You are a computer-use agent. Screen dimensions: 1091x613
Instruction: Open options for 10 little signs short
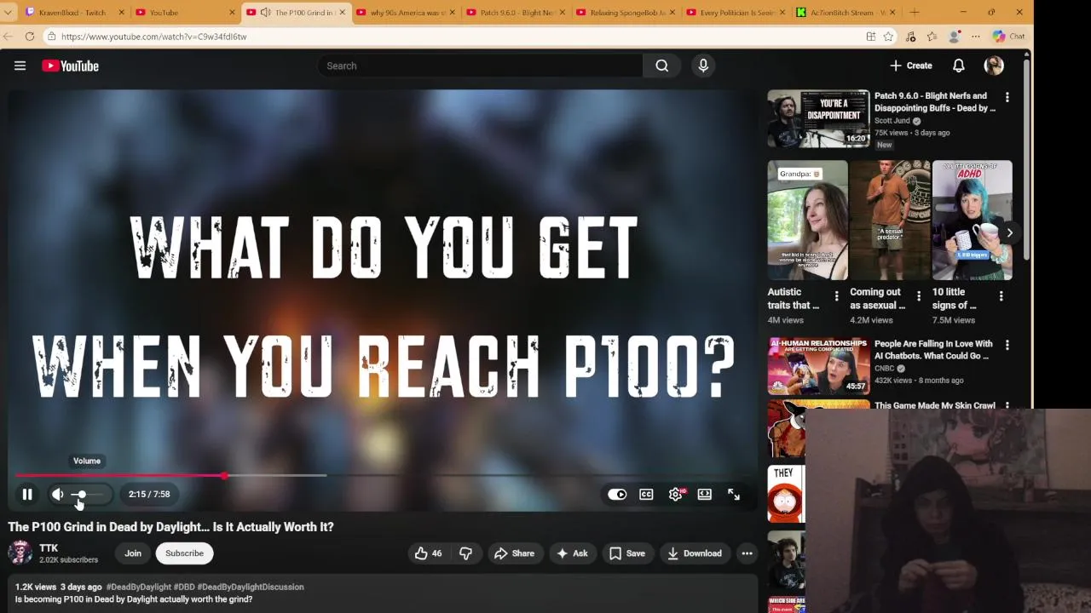[1001, 296]
